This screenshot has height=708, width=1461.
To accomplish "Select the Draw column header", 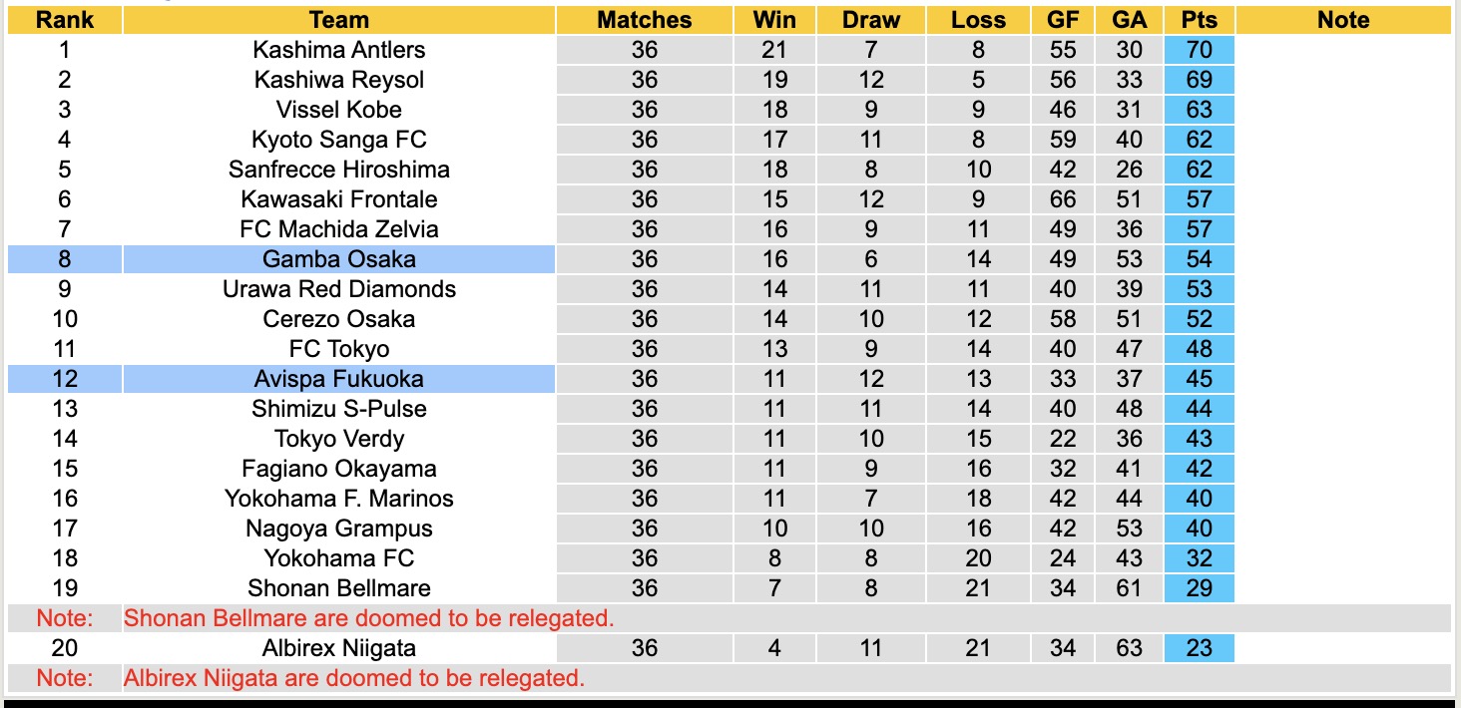I will click(x=871, y=20).
